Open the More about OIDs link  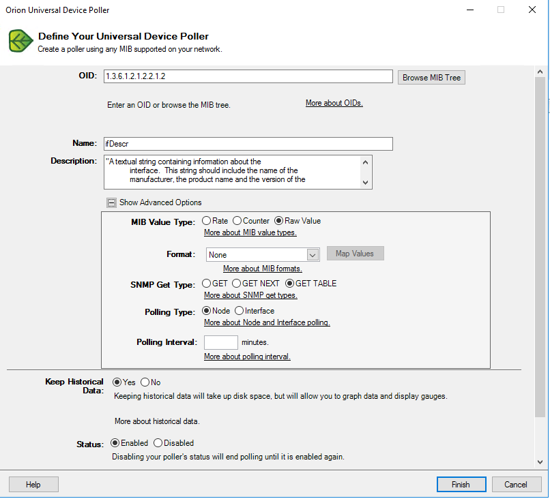pyautogui.click(x=334, y=103)
